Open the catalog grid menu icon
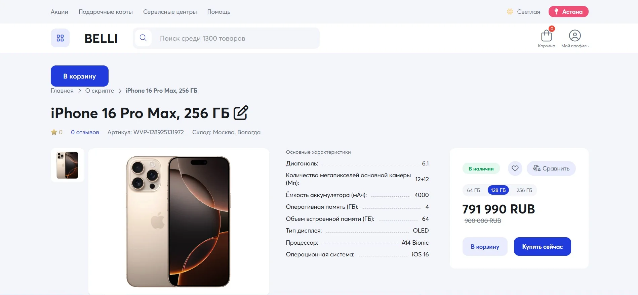The image size is (638, 295). (60, 38)
